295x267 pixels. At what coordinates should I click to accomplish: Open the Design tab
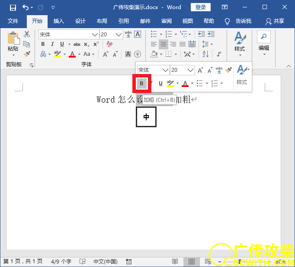pyautogui.click(x=80, y=21)
